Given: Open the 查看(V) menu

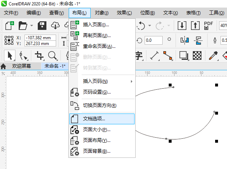Looking at the screenshot, I should pyautogui.click(x=56, y=13).
